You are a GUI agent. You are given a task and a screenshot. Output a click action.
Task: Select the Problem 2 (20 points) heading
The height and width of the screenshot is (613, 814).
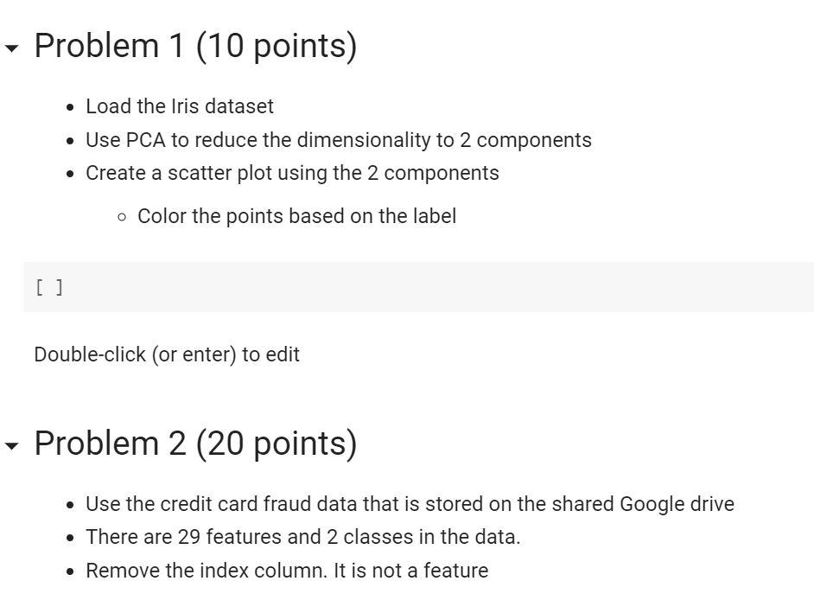(x=194, y=443)
